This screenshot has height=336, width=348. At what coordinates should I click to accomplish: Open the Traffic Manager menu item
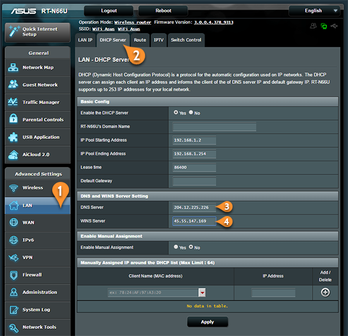tap(38, 102)
